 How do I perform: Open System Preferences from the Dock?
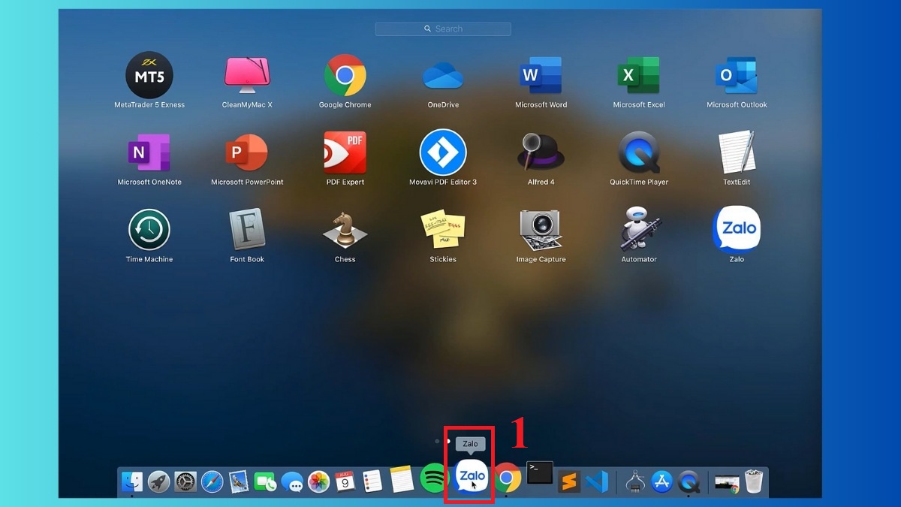[185, 481]
